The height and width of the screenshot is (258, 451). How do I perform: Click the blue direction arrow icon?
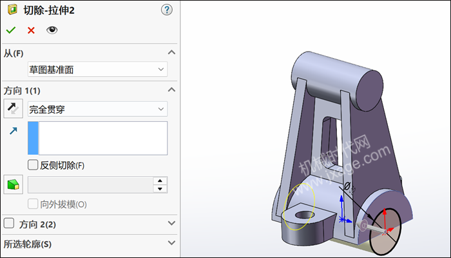pos(13,132)
